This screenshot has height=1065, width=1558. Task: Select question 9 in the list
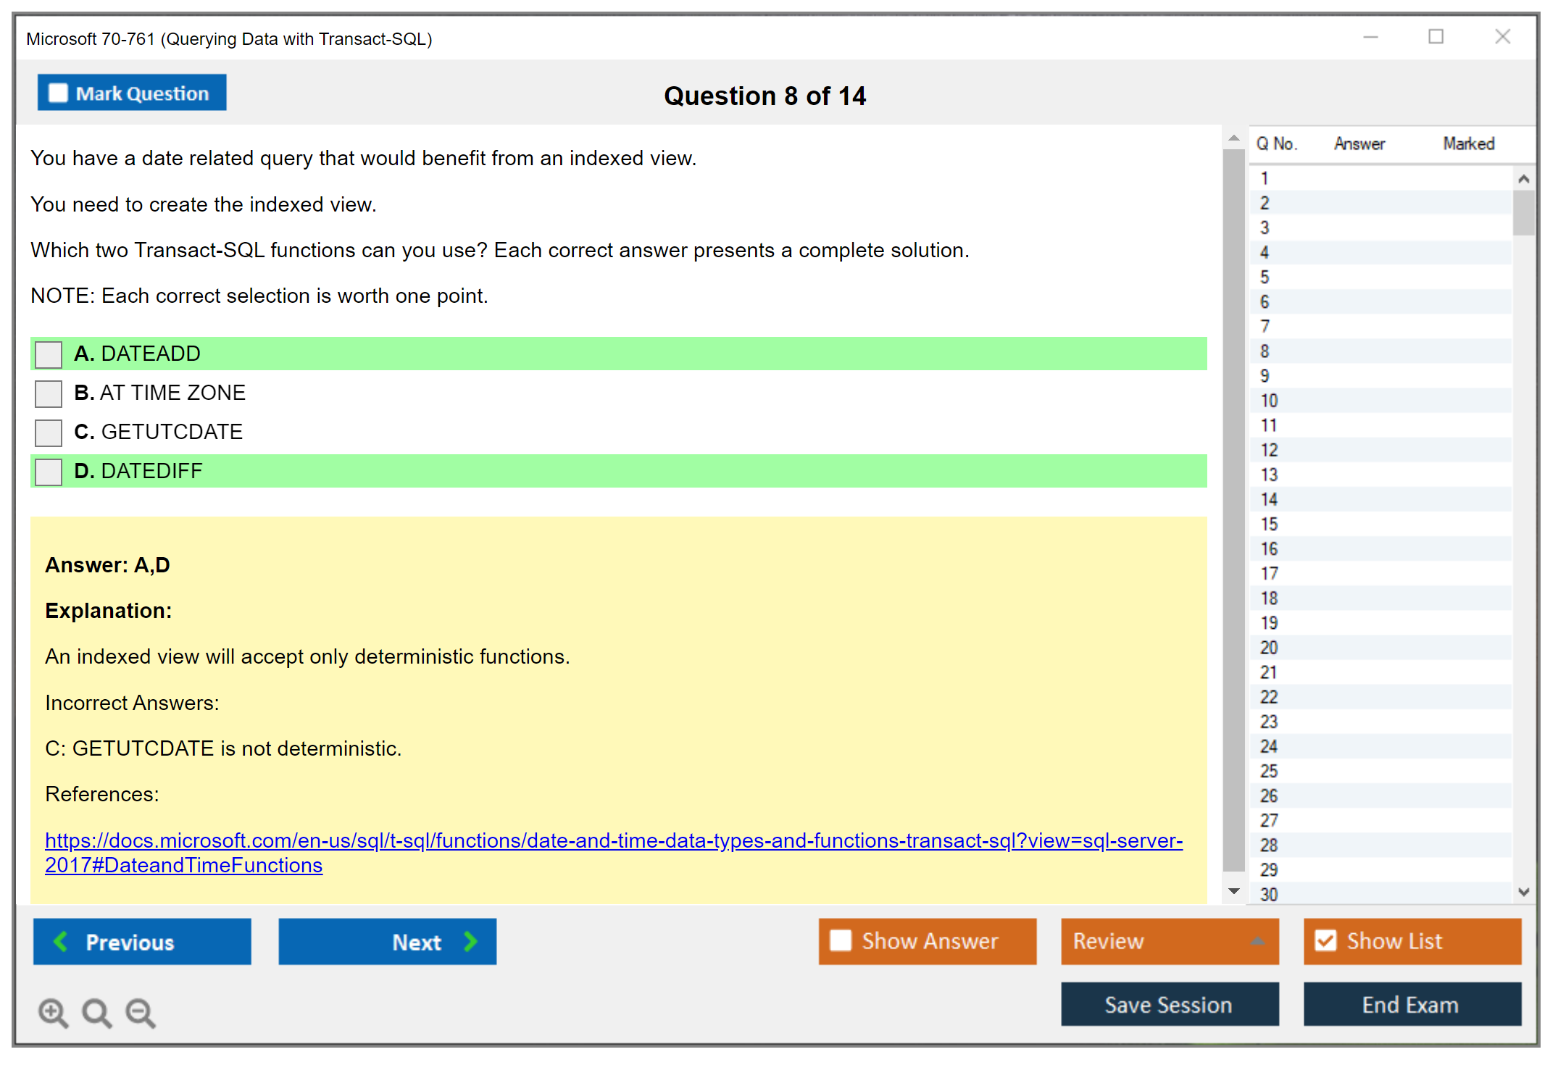coord(1265,376)
